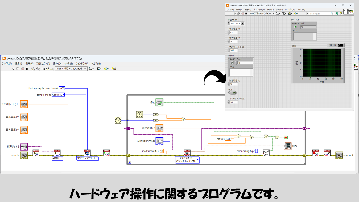Toggle 停止 boolean button on front panel
This screenshot has width=359, height=202.
[232, 93]
